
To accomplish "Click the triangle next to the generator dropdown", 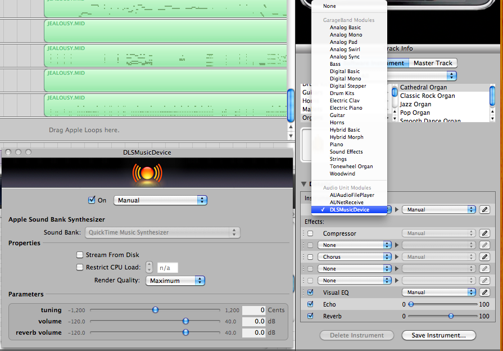I will click(x=397, y=210).
